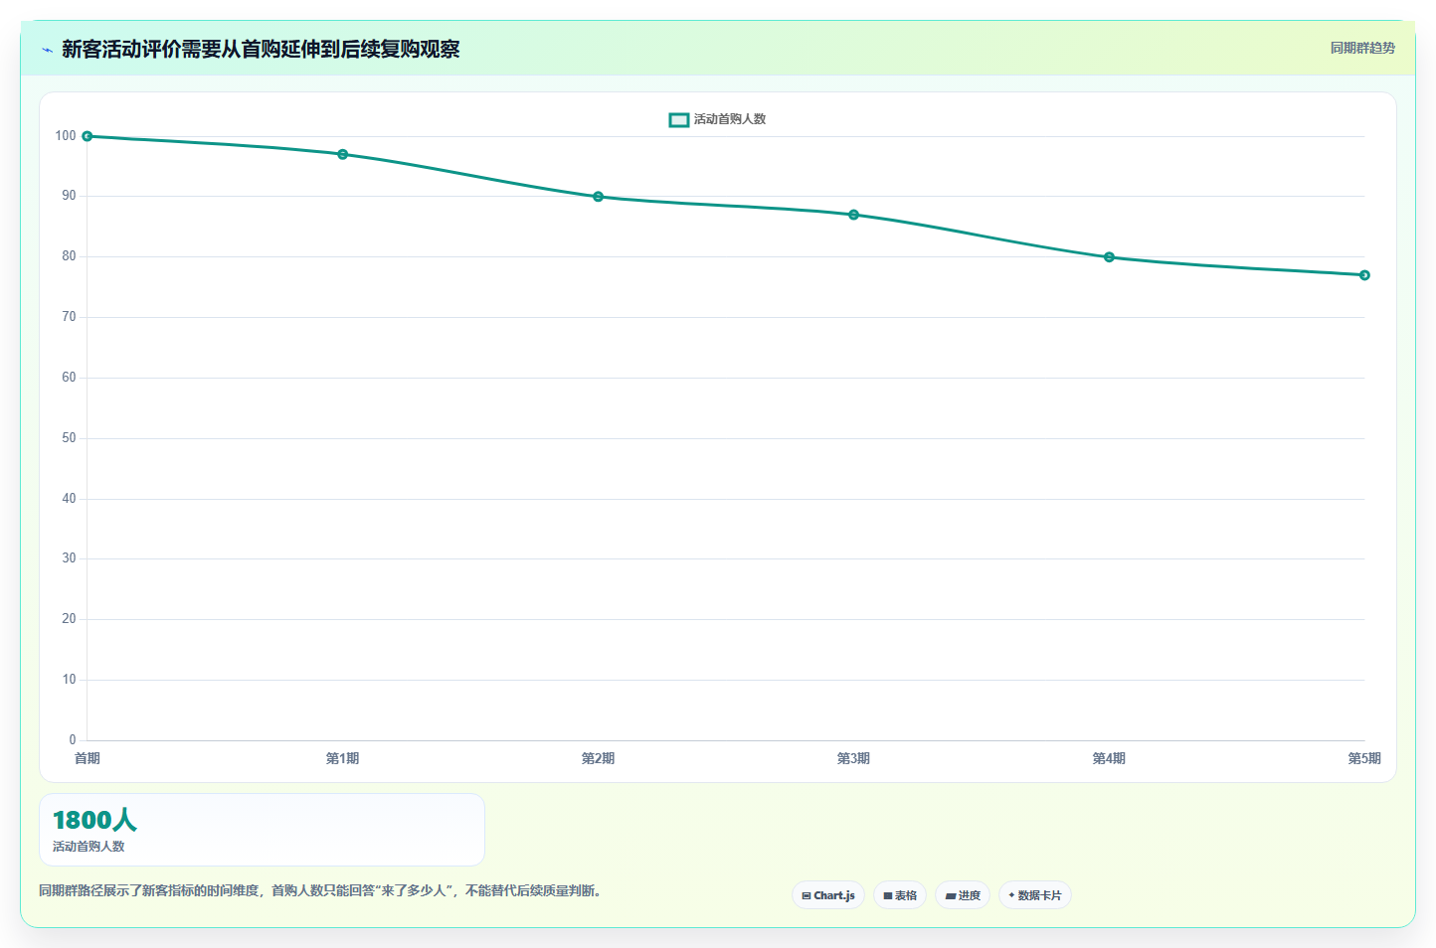The width and height of the screenshot is (1436, 948).
Task: Click the 数据卡片 star icon
Action: pos(1011,895)
